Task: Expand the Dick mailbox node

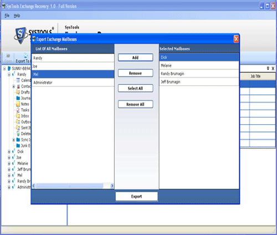Action: coord(9,152)
